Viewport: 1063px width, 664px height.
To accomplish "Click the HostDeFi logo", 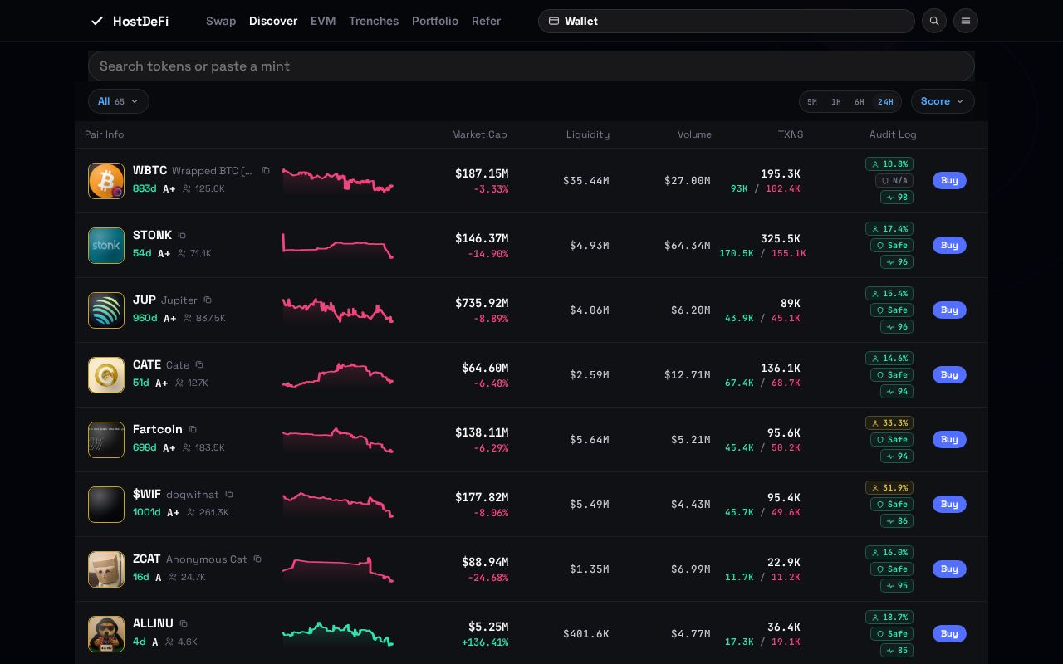I will [x=130, y=21].
